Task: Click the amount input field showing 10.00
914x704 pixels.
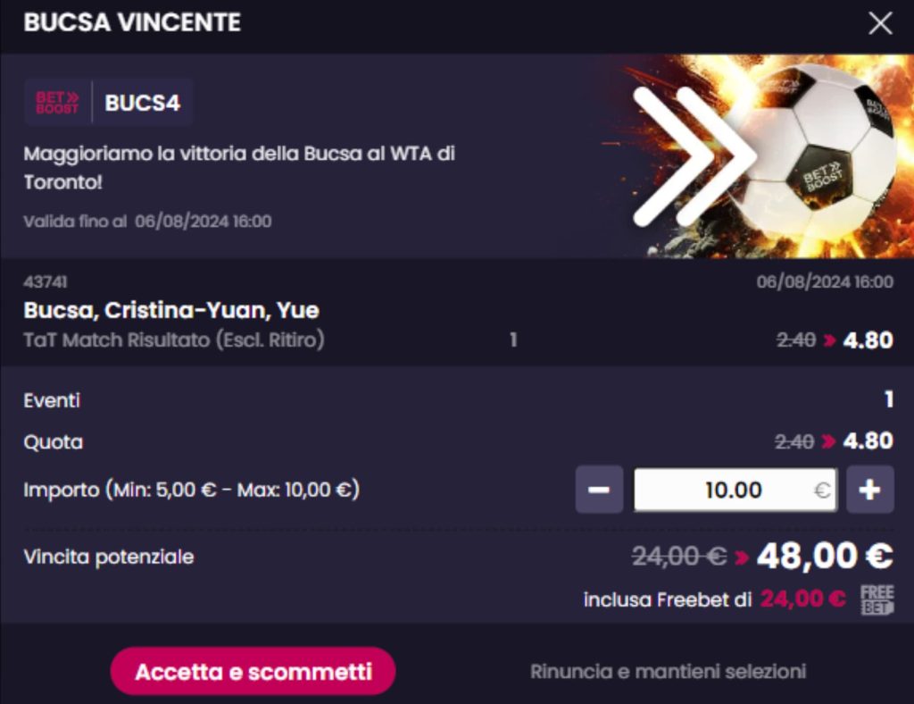Action: point(735,490)
